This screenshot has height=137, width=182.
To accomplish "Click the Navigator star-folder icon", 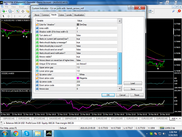I will [28, 11].
